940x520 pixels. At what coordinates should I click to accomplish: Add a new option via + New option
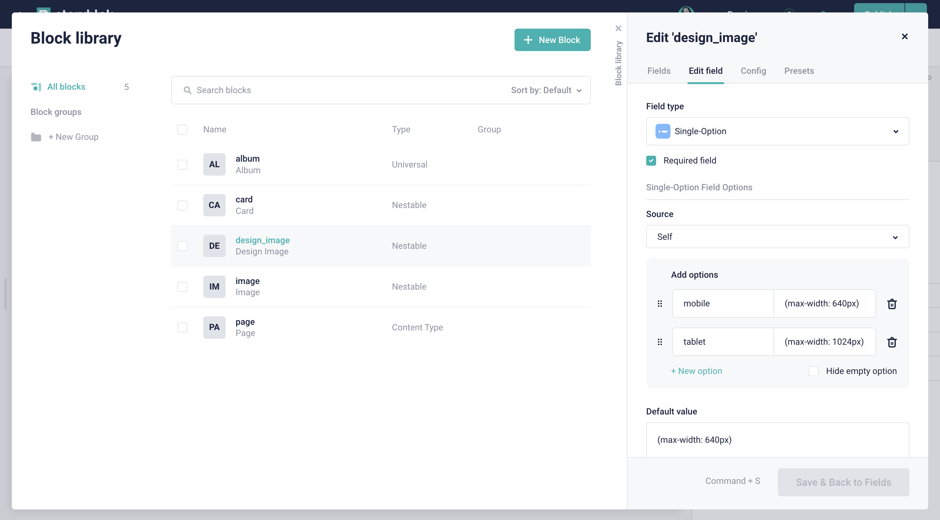tap(696, 371)
